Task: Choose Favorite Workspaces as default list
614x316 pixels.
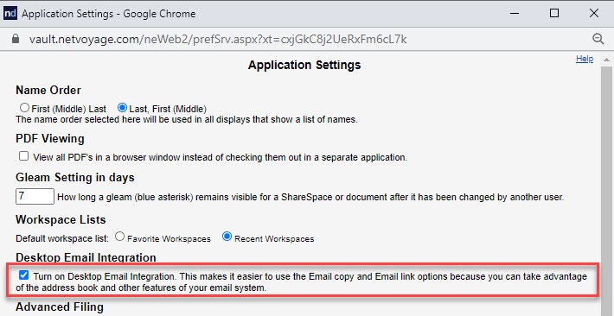Action: [x=120, y=237]
